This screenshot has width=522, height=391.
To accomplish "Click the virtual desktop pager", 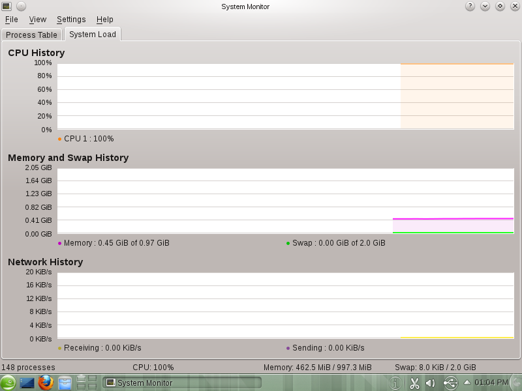I will [87, 383].
